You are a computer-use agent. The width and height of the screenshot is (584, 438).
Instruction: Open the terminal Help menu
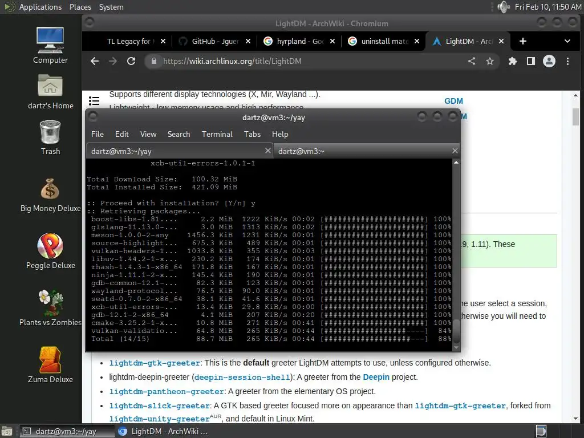click(x=279, y=134)
